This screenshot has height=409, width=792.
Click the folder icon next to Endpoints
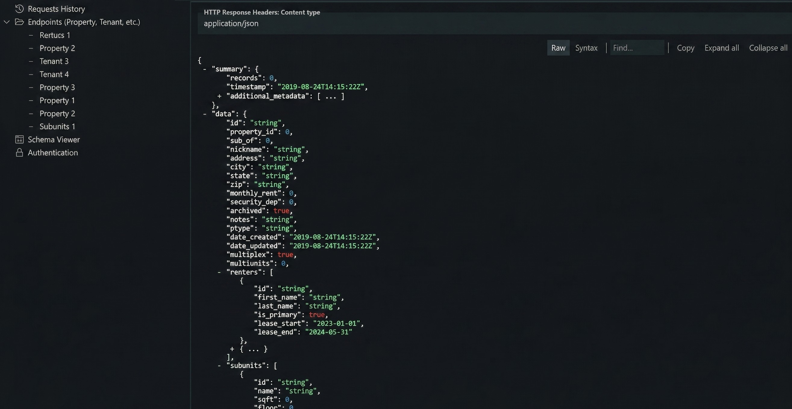[19, 22]
